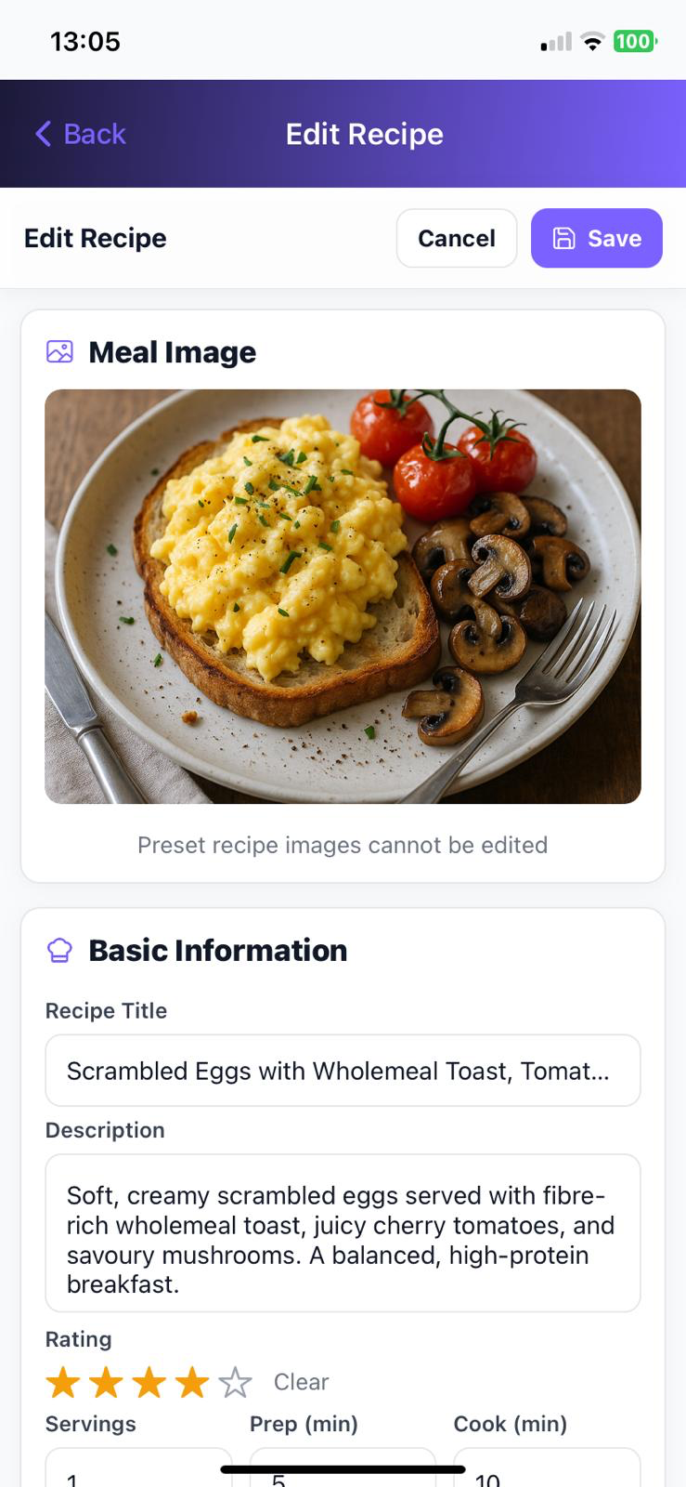The image size is (686, 1487).
Task: Tap the back chevron in the navigation bar
Action: tap(42, 134)
